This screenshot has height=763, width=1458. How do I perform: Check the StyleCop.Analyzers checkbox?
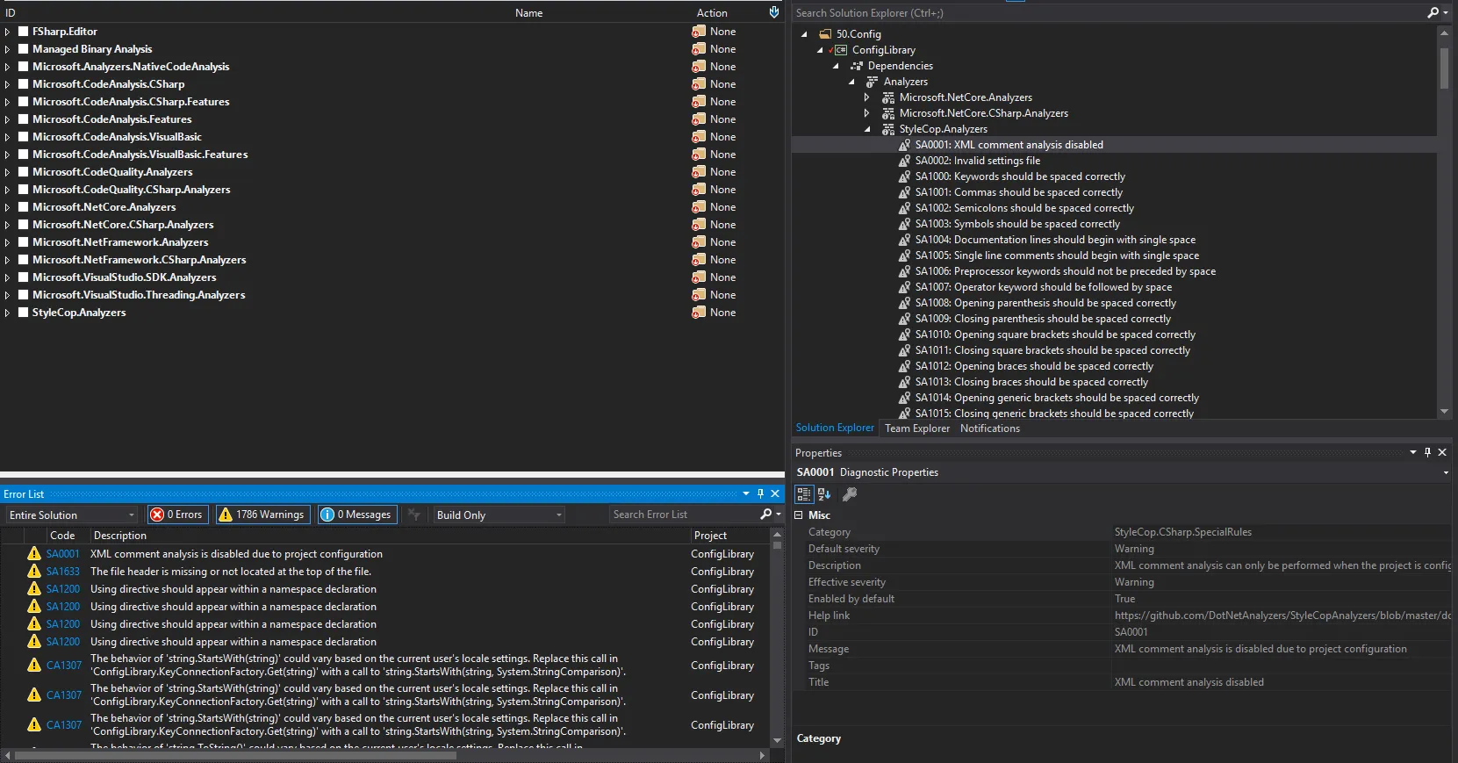(24, 313)
